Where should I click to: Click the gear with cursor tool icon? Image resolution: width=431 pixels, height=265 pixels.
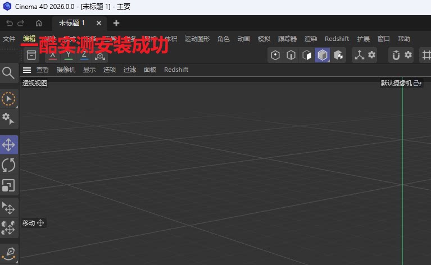8,119
